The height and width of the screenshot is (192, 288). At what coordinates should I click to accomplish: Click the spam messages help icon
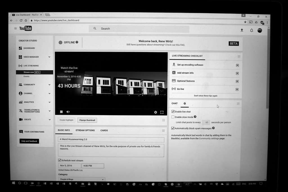tap(213, 128)
